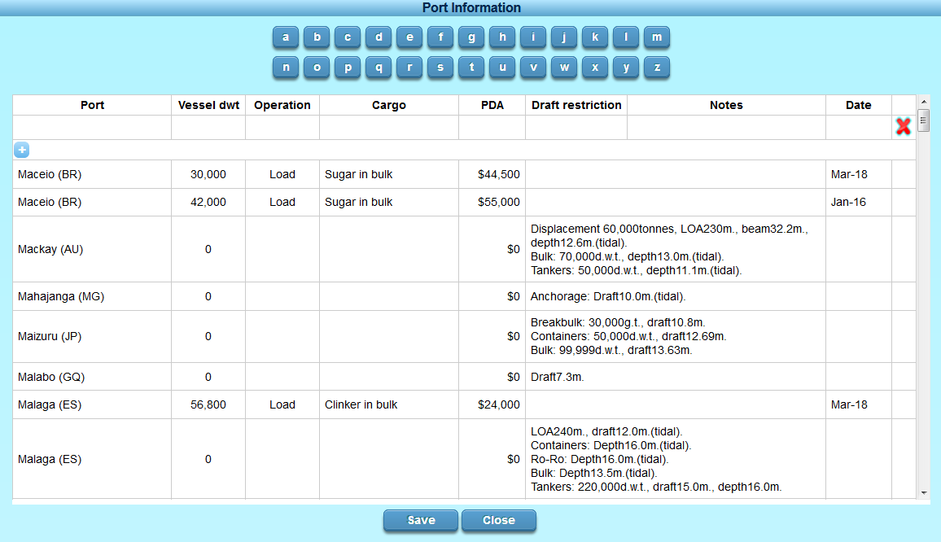Image resolution: width=941 pixels, height=542 pixels.
Task: Close the Port Information dialog
Action: coord(499,520)
